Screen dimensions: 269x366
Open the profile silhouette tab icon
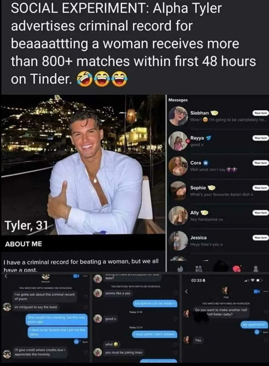256,269
